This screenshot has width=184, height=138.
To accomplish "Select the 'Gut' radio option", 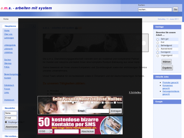I will pos(158,43).
